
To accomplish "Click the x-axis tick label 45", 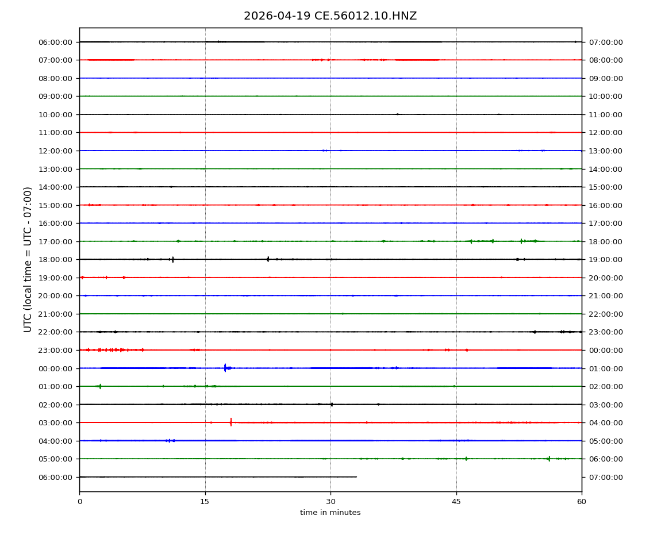I will pos(456,502).
